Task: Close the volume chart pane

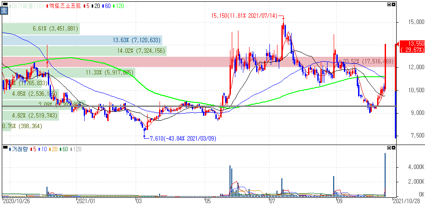Action: (394, 148)
